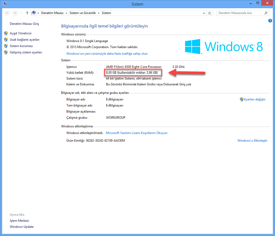Click Windows 8.1 Single Language text
275x236 pixels.
tap(87, 41)
